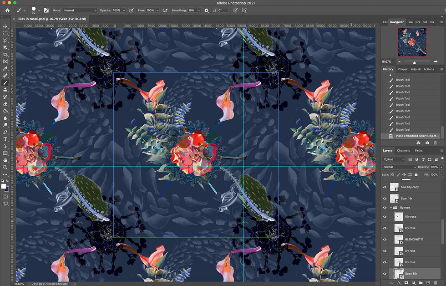Viewport: 446px width, 286px height.
Task: Click the Home icon in options bar
Action: coord(7,10)
